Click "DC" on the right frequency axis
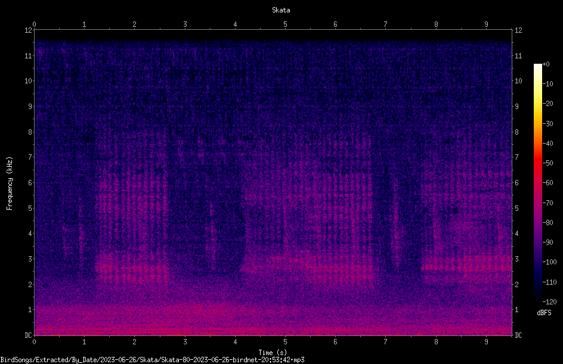Screen dimensions: 563x364 [518, 335]
